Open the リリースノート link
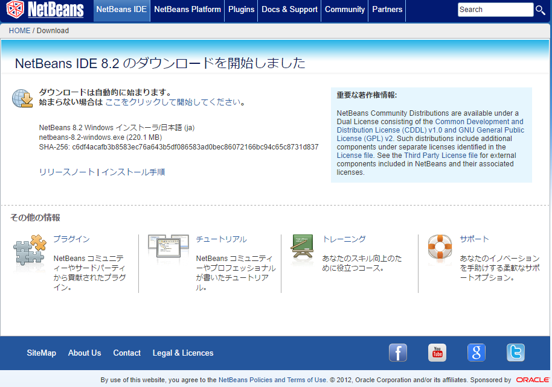The image size is (552, 387). point(67,172)
